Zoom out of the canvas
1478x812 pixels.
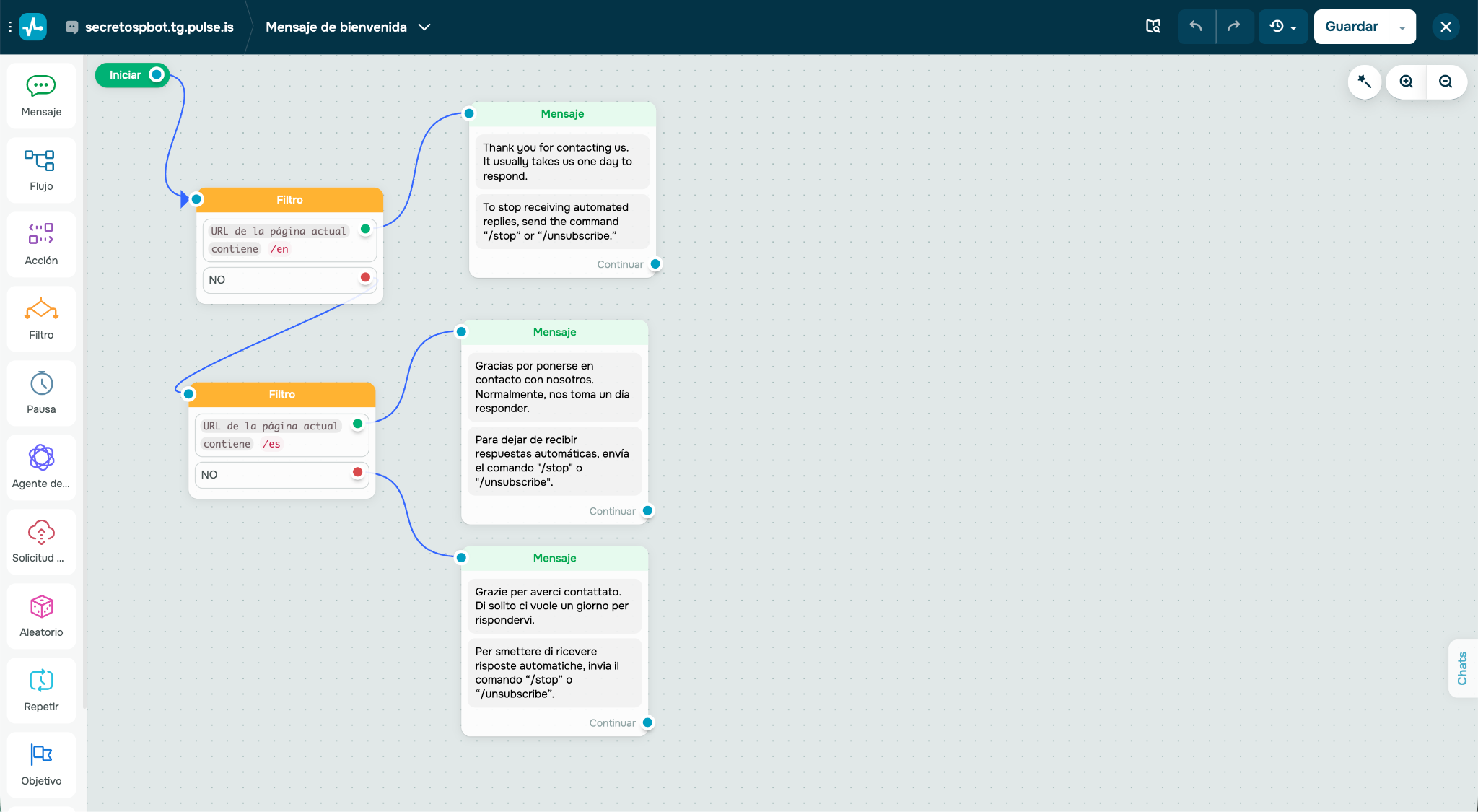pos(1446,82)
